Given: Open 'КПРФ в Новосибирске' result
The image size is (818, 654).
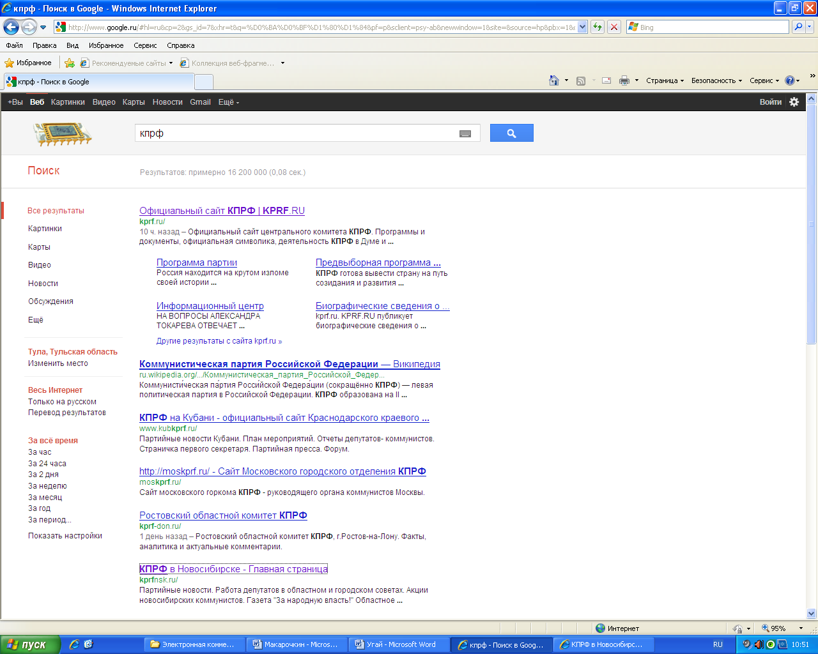Looking at the screenshot, I should pyautogui.click(x=233, y=569).
